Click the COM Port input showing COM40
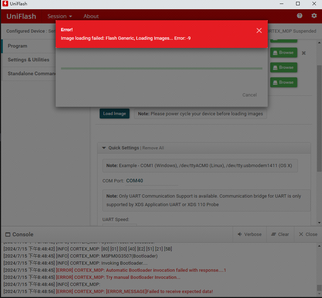The height and width of the screenshot is (298, 322). pyautogui.click(x=152, y=181)
